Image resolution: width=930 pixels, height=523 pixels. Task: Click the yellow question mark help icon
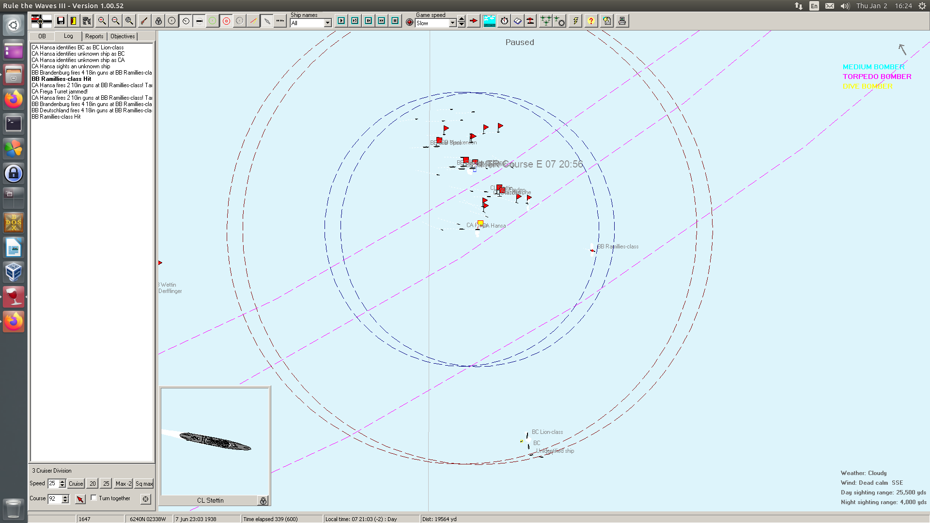(591, 21)
